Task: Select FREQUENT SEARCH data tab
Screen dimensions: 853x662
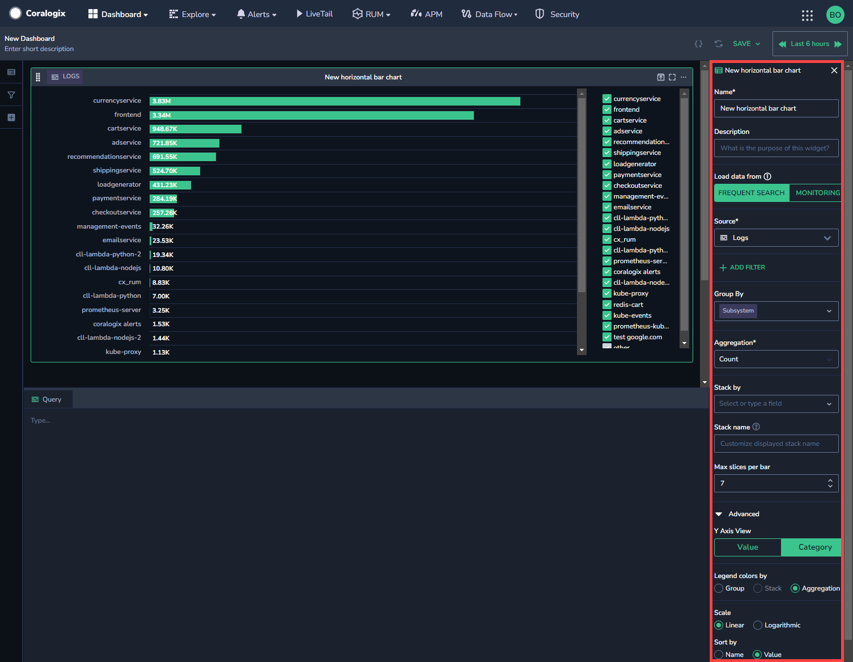Action: tap(752, 193)
